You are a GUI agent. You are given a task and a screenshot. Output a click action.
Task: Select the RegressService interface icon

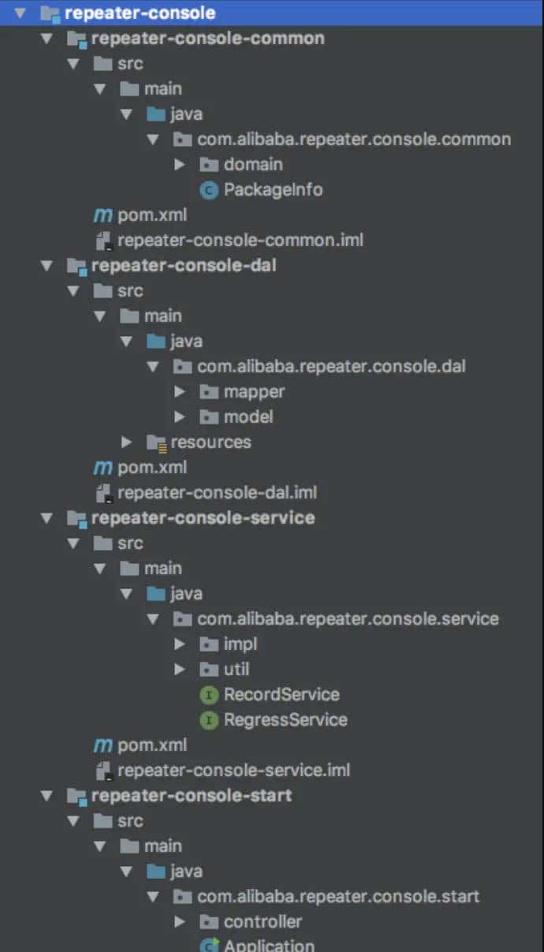point(208,719)
